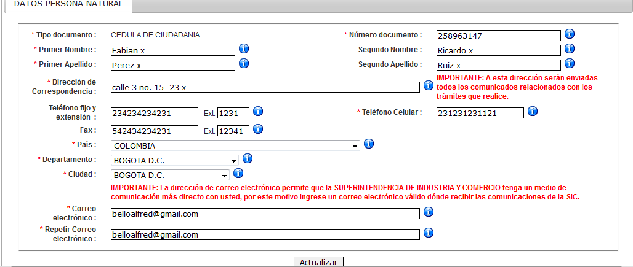Click info icon beside País dropdown
Screen dimensions: 633x267
pyautogui.click(x=369, y=144)
